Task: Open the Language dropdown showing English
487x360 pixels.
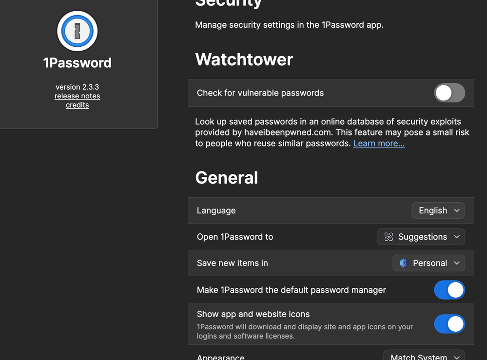Action: coord(438,210)
